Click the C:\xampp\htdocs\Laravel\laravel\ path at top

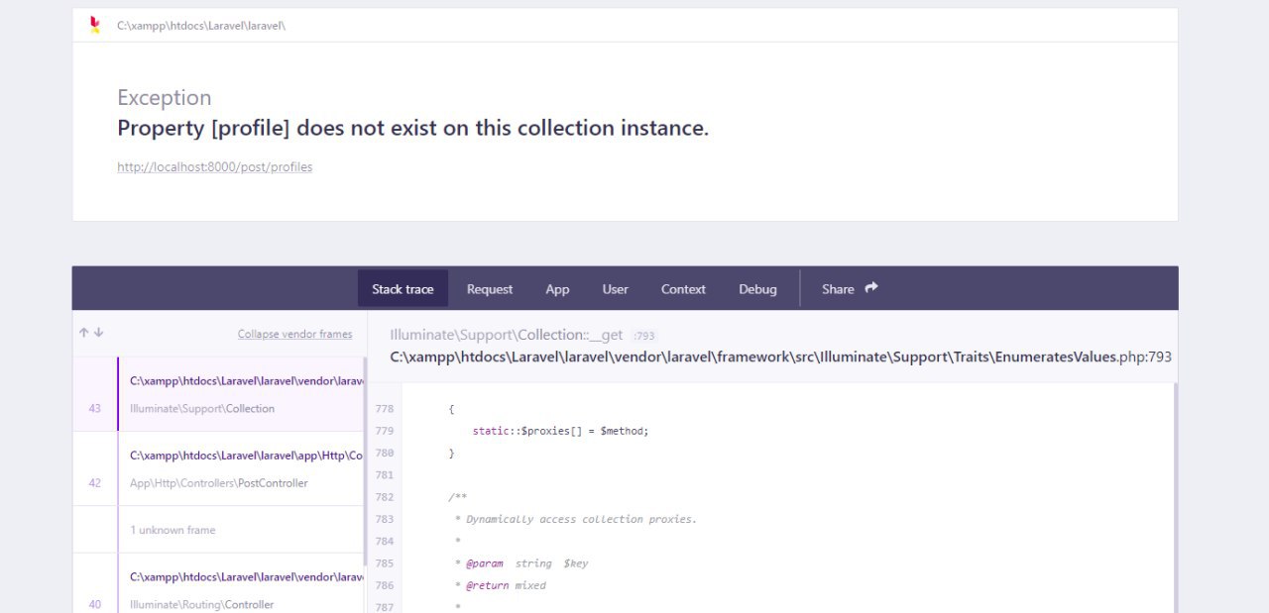click(x=201, y=26)
